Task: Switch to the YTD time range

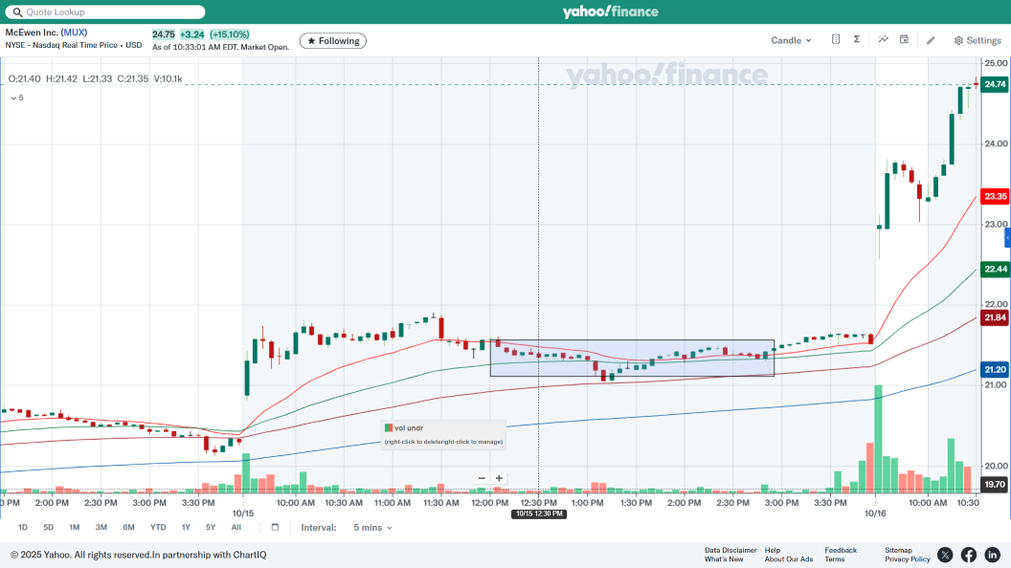Action: pyautogui.click(x=158, y=528)
